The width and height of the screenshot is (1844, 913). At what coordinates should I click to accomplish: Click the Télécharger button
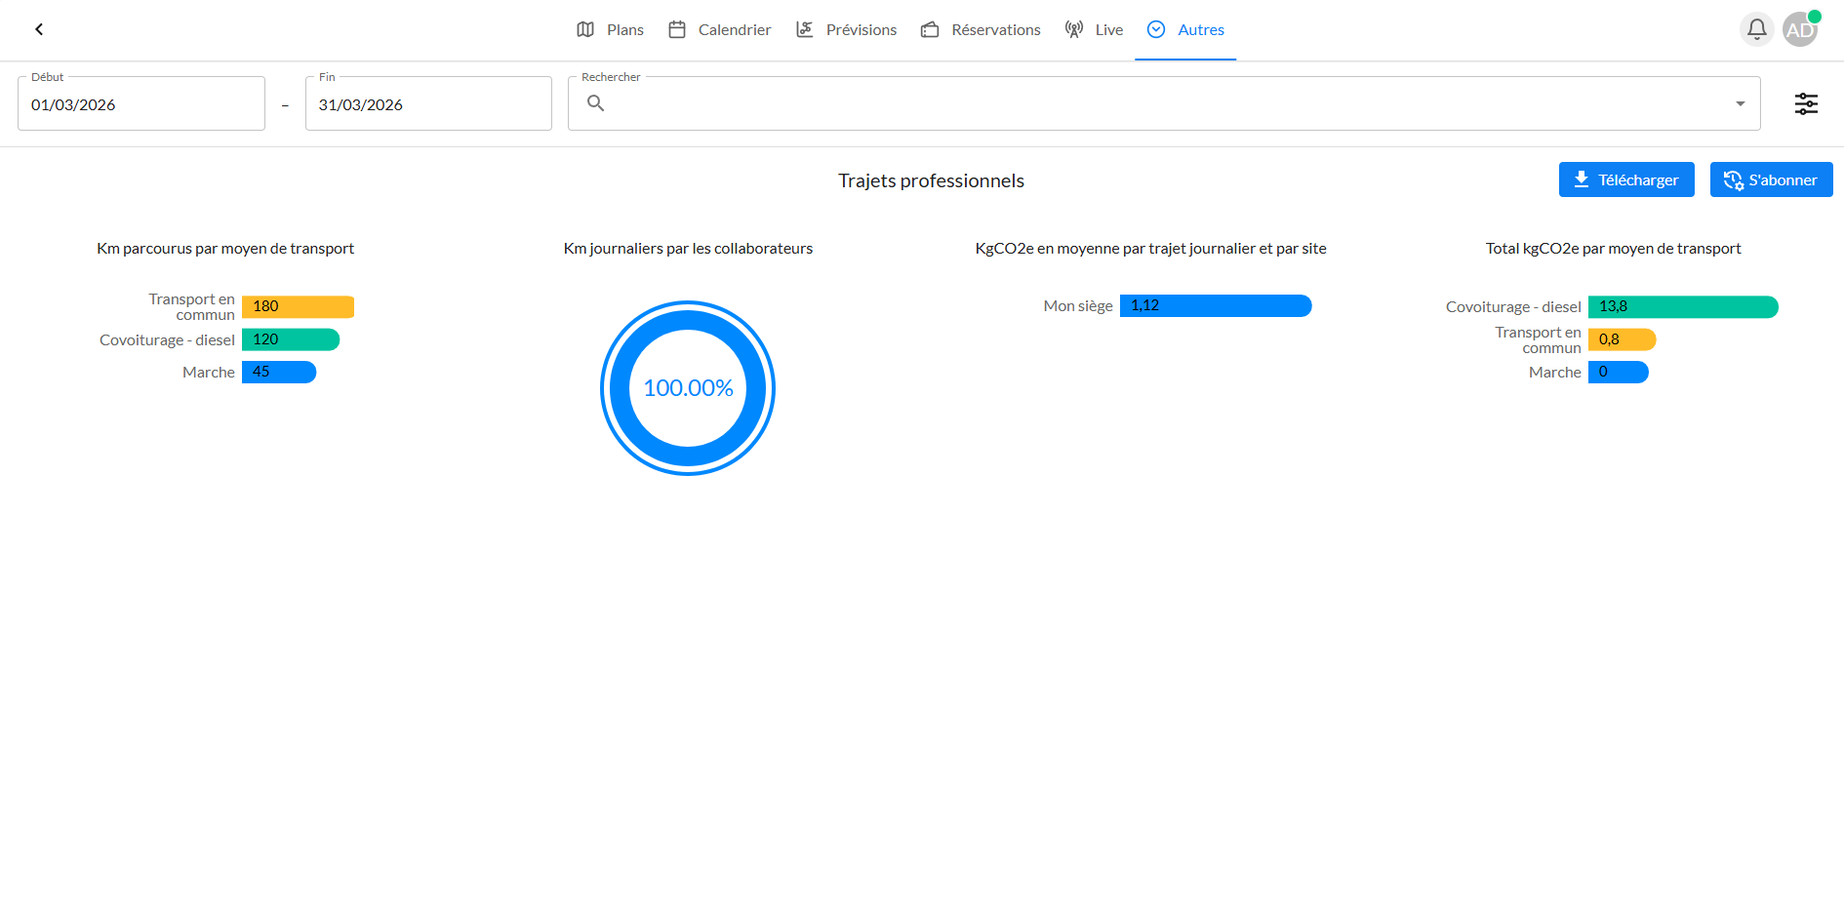tap(1625, 179)
